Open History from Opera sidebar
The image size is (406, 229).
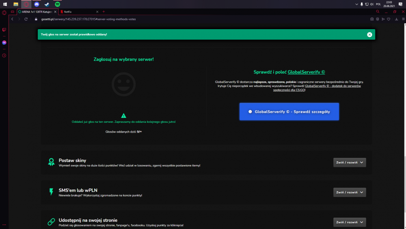tap(4, 56)
